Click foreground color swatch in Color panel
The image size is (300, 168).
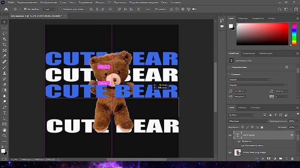click(231, 26)
